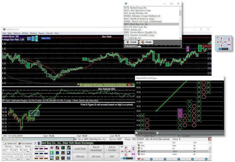Click the blue skip-to-last button under the table
Screen dimensions: 235x162
coord(192,159)
